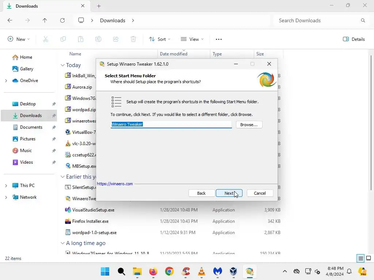Click the PC icon in address bar
The image size is (374, 280).
[81, 20]
